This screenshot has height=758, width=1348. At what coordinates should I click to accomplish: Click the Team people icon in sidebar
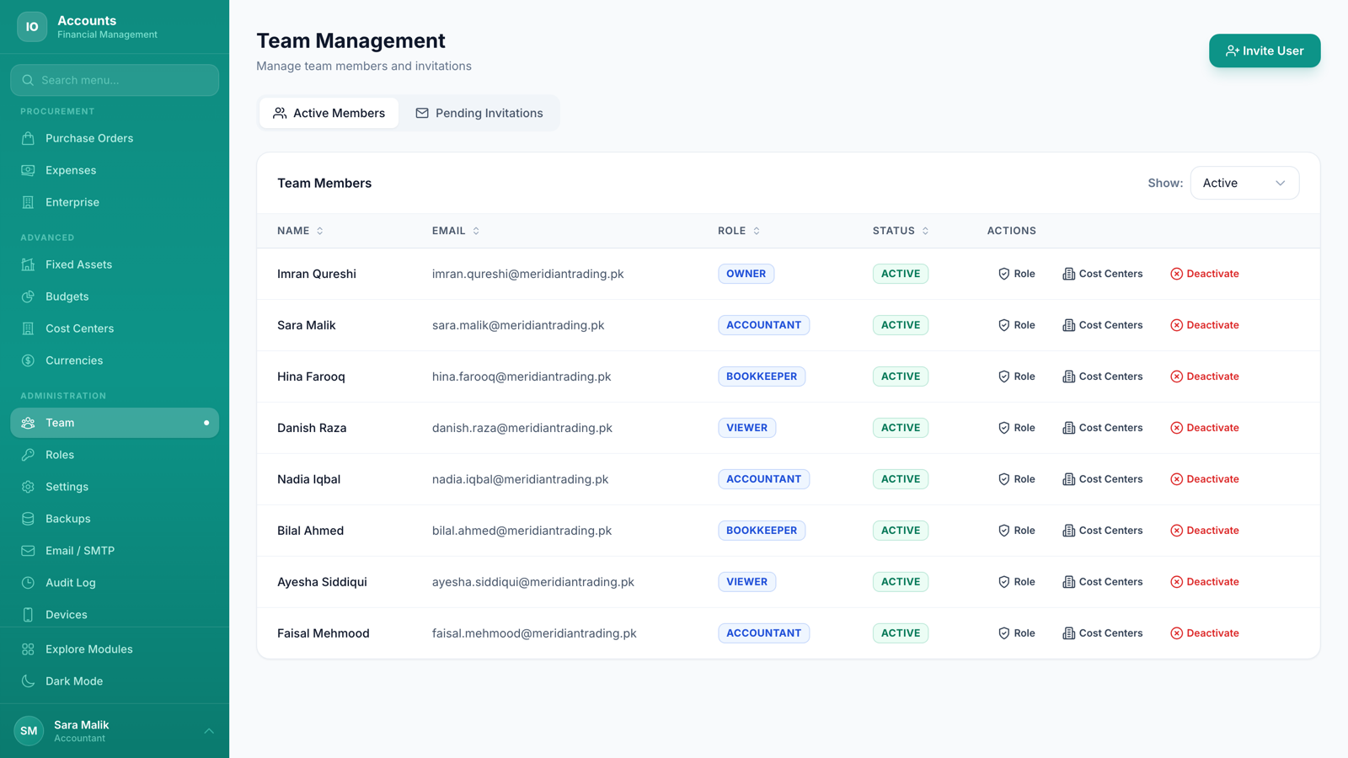(x=28, y=423)
